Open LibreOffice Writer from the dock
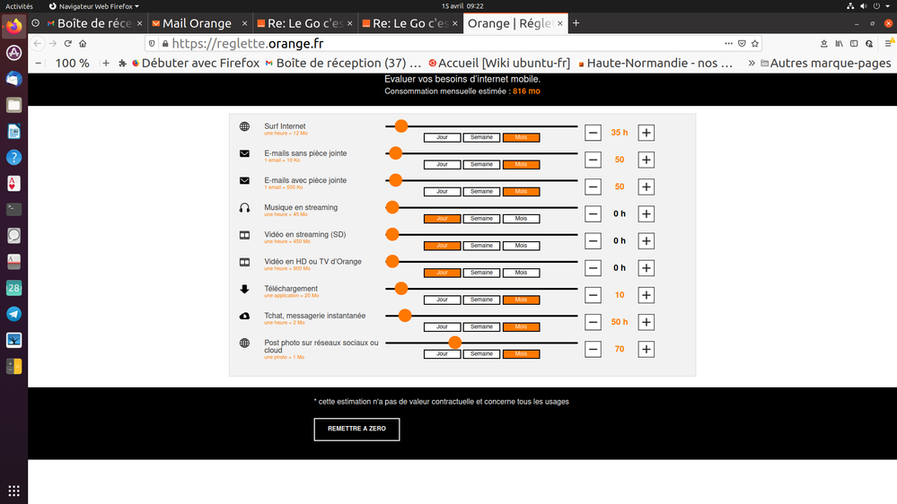The height and width of the screenshot is (504, 897). 13,132
